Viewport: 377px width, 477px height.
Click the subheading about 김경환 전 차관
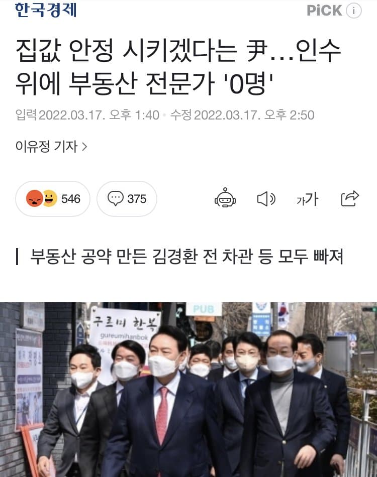(x=186, y=257)
